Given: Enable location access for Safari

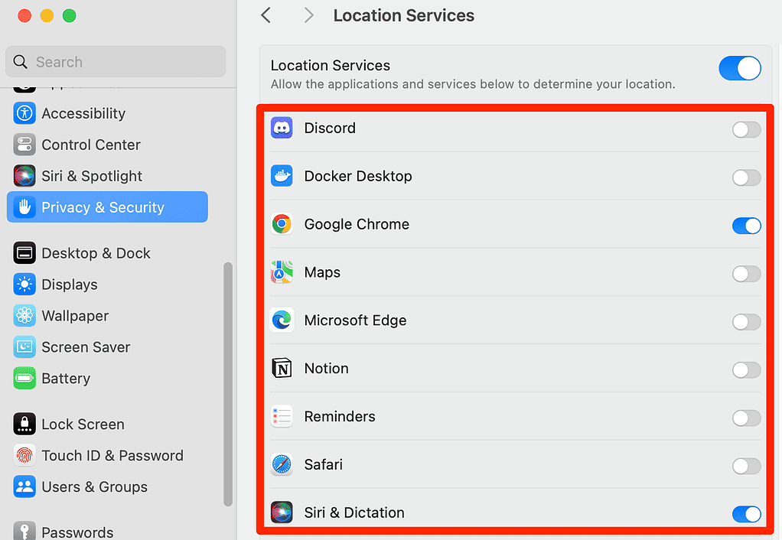Looking at the screenshot, I should [x=746, y=465].
